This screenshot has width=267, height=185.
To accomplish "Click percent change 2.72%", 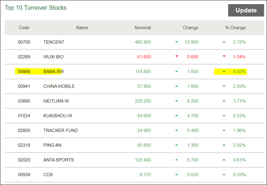I will [x=239, y=42].
